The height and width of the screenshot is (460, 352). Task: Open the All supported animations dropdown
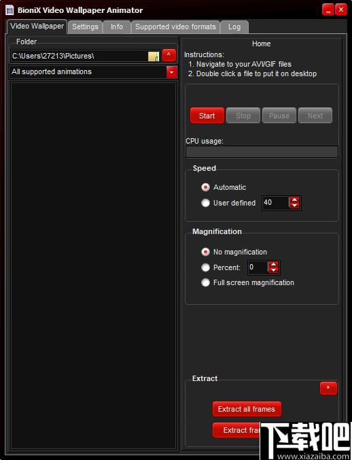[172, 72]
